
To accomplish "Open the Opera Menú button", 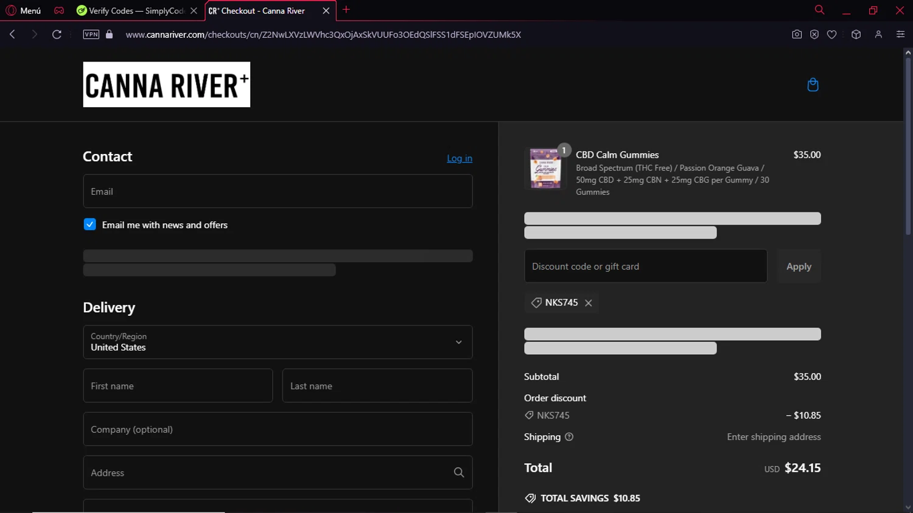I will coord(23,10).
